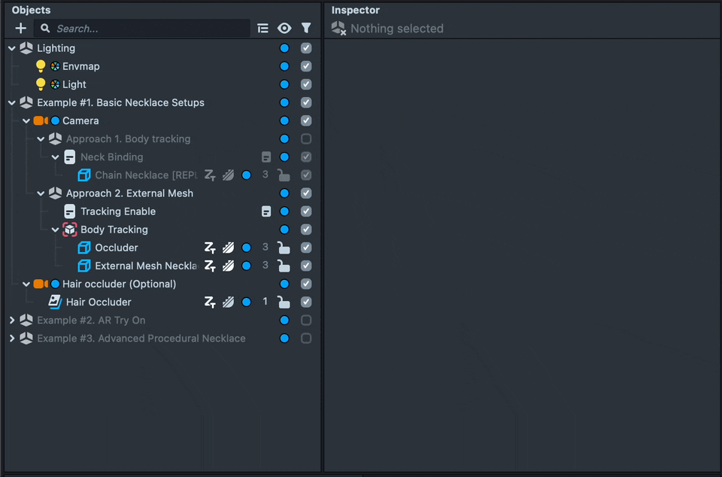This screenshot has height=477, width=722.
Task: Enable Approach 1. Body tracking checkbox
Action: click(x=306, y=139)
